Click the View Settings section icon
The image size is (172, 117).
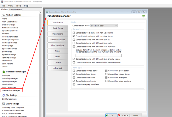[4, 104]
